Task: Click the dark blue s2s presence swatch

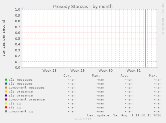Action: click(6, 95)
